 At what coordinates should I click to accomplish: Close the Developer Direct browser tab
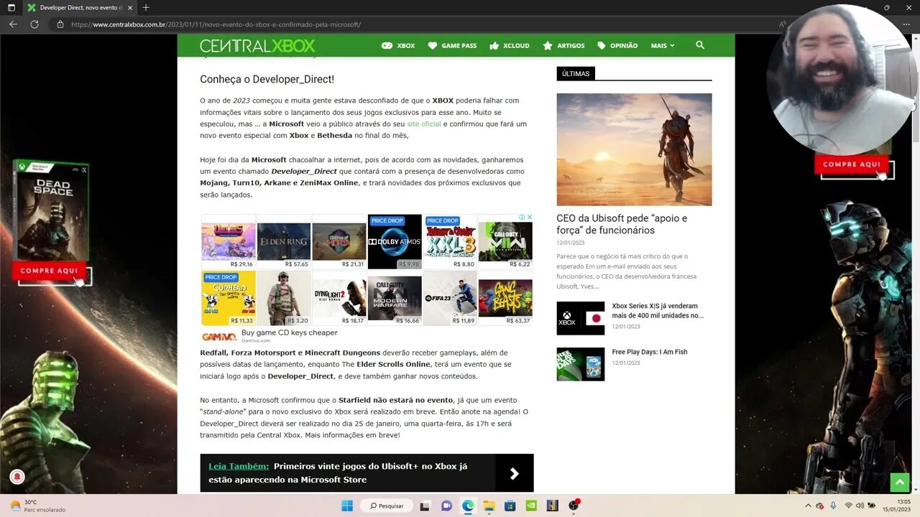(129, 7)
